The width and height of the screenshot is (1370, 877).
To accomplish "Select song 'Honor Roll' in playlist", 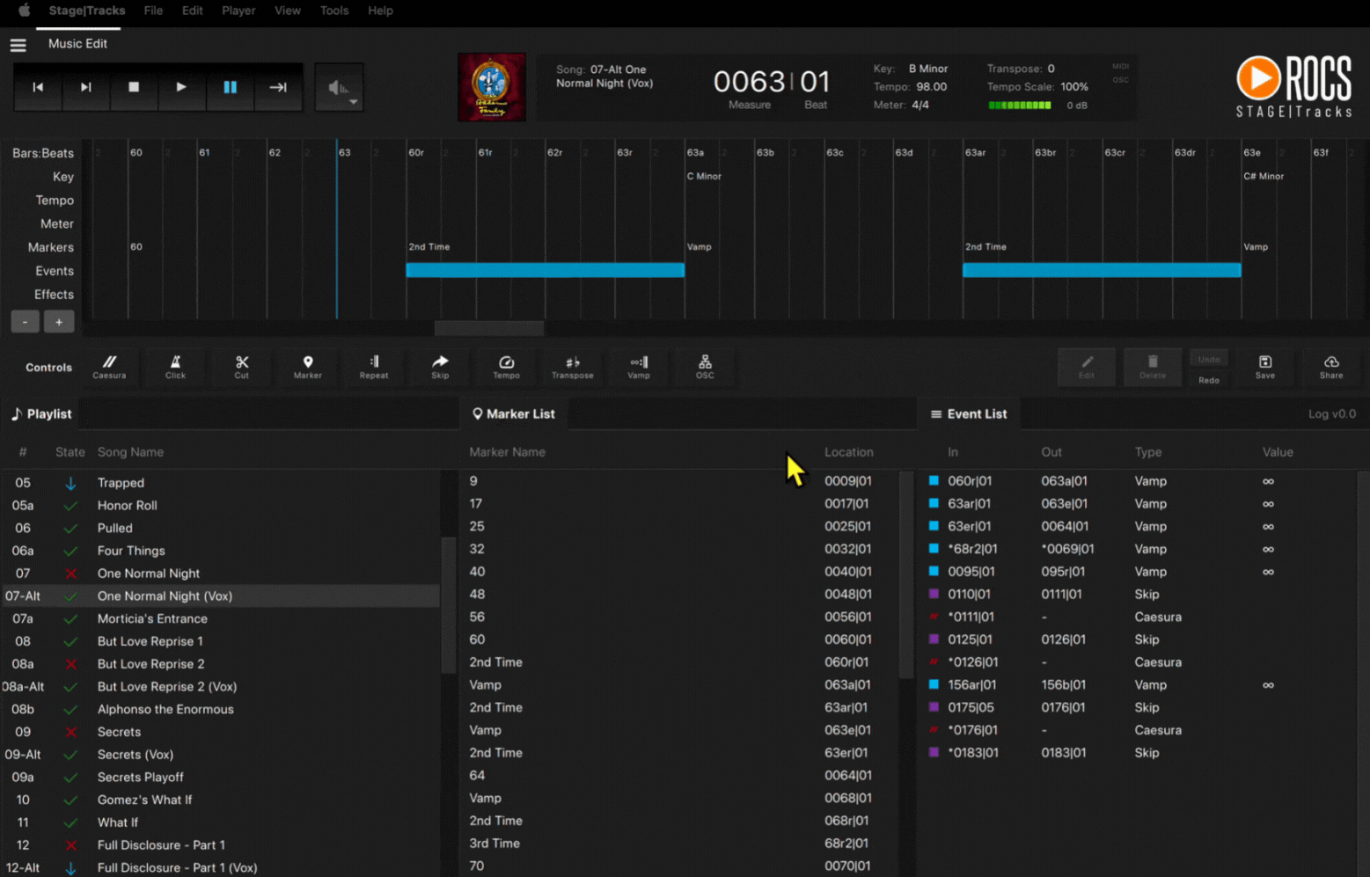I will (220, 506).
